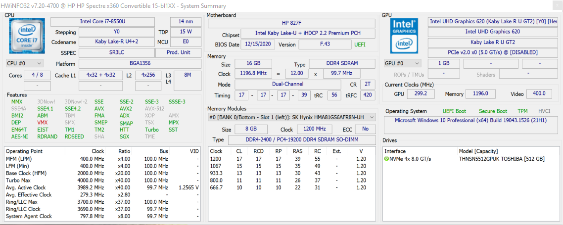Select the System Agent Clock row

tap(103, 216)
